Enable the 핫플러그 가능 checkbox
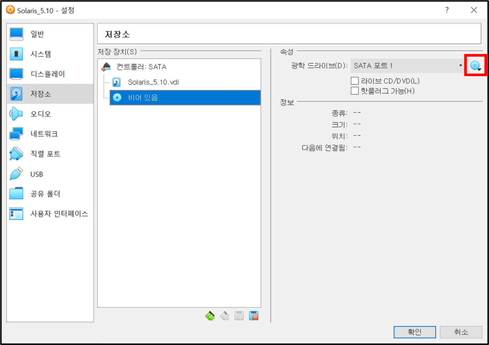The height and width of the screenshot is (345, 489). click(x=355, y=91)
